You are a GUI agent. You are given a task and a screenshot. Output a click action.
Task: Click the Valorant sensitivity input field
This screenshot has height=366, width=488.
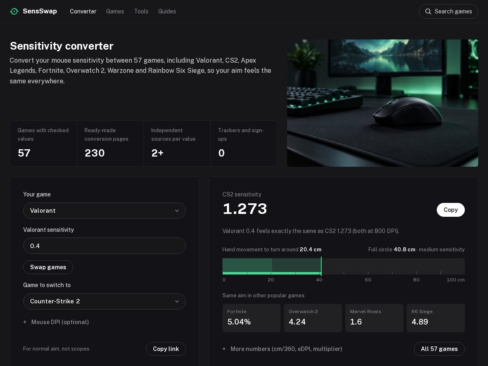[x=105, y=246]
